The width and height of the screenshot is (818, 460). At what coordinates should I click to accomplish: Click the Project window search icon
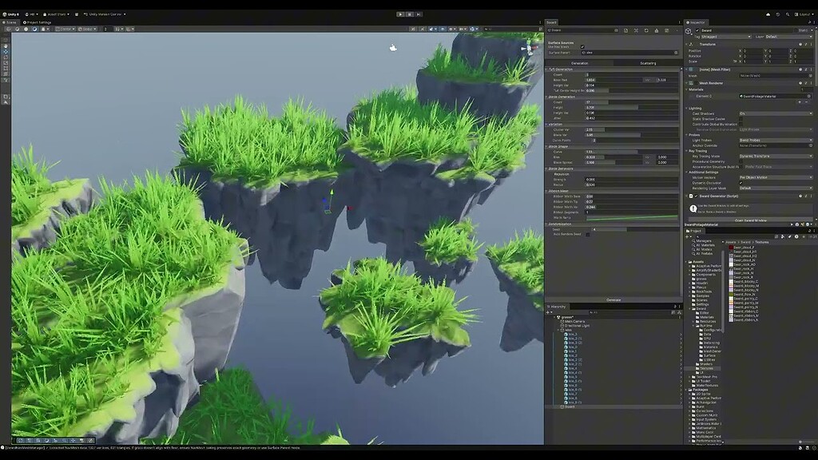(x=697, y=236)
